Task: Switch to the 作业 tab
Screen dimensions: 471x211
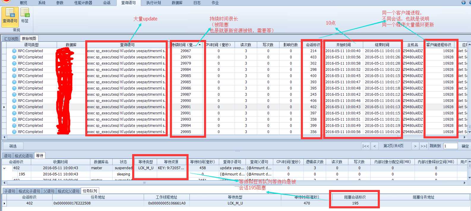Action: click(215, 3)
